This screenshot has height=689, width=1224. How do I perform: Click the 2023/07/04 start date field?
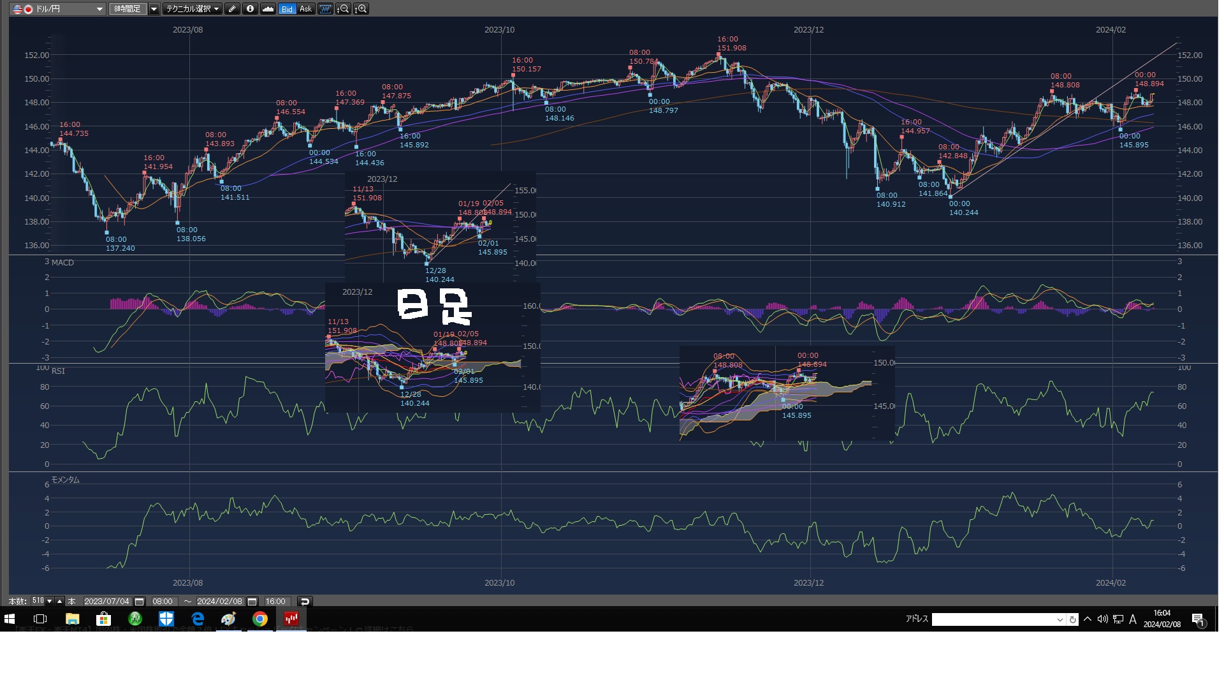[x=106, y=602]
